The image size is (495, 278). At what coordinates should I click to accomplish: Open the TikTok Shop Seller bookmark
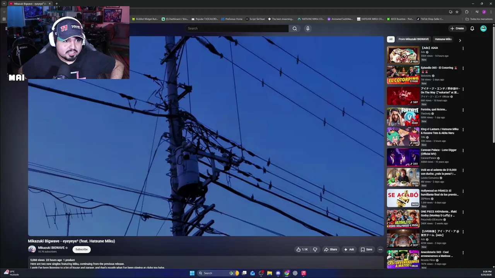pyautogui.click(x=430, y=19)
